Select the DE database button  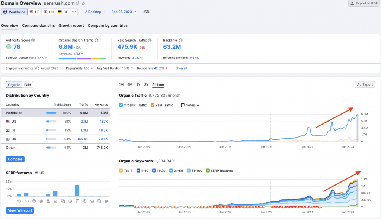[63, 12]
